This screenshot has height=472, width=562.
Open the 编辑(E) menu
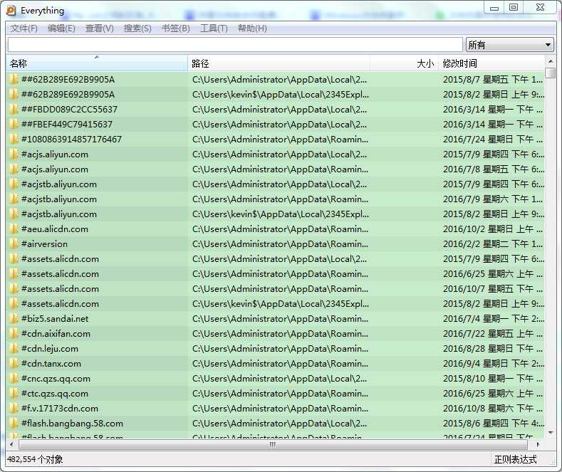[61, 28]
